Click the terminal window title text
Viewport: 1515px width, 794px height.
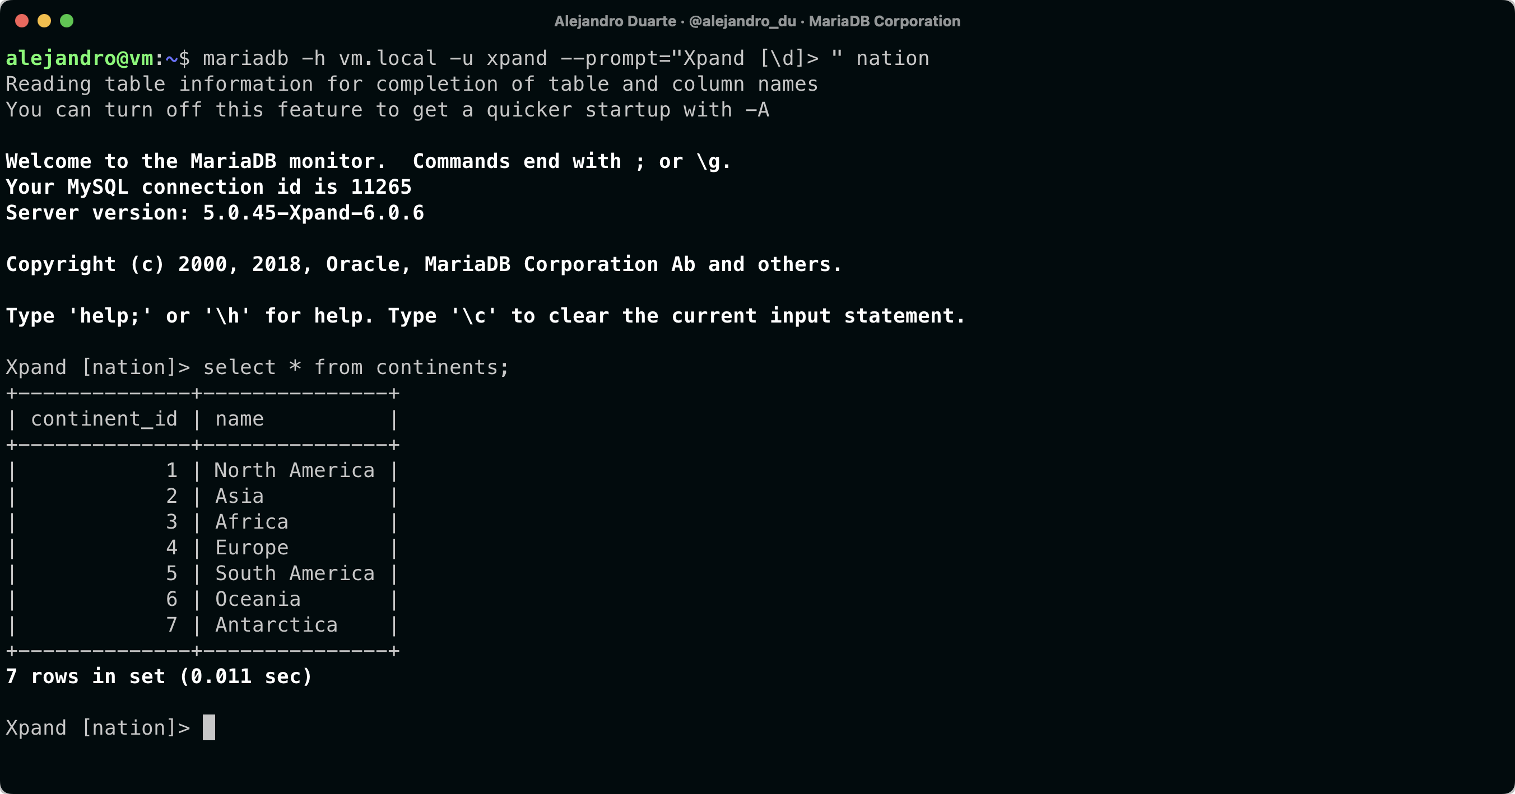[757, 21]
